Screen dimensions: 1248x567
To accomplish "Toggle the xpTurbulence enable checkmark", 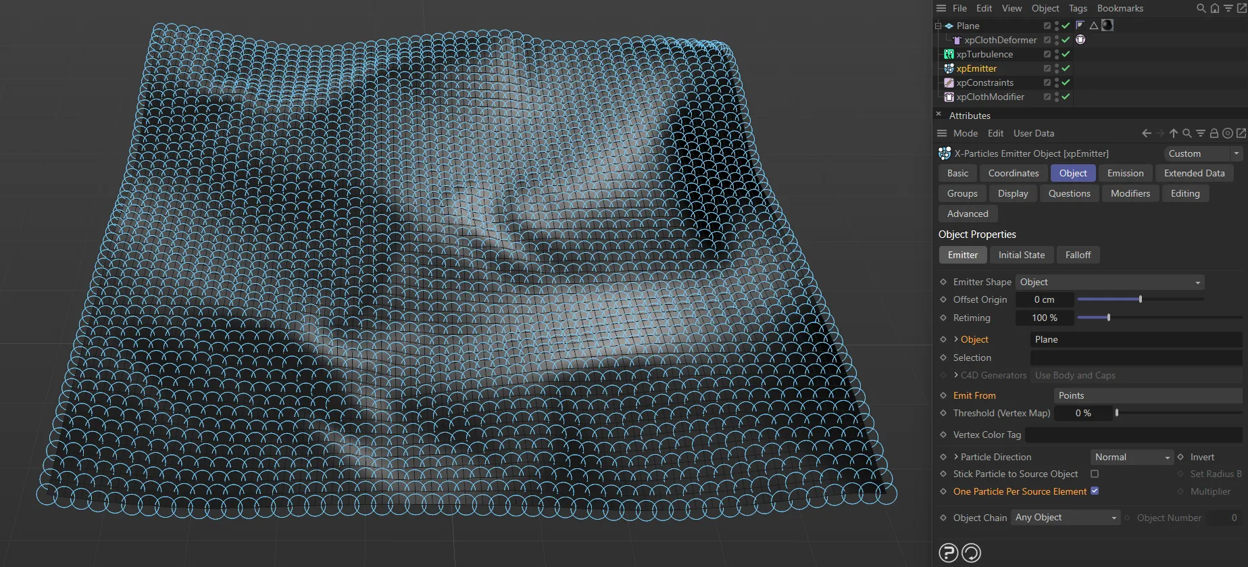I will click(x=1066, y=54).
